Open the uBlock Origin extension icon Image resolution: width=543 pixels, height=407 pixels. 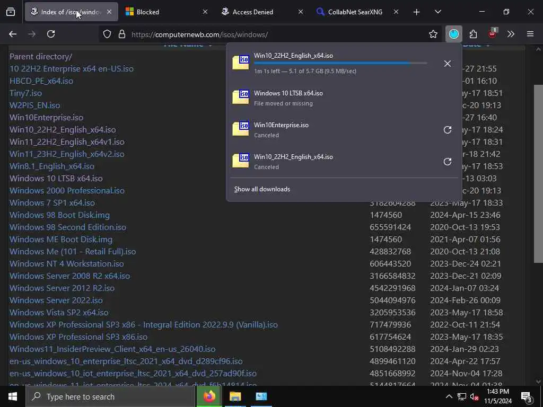492,33
